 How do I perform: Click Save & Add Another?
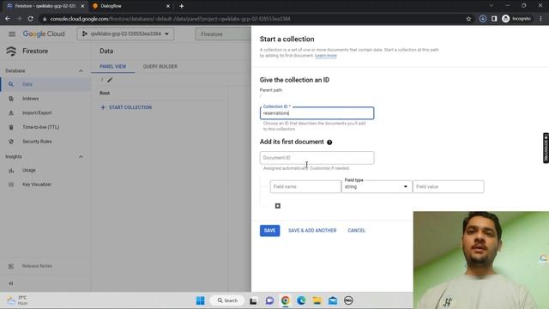(x=312, y=231)
